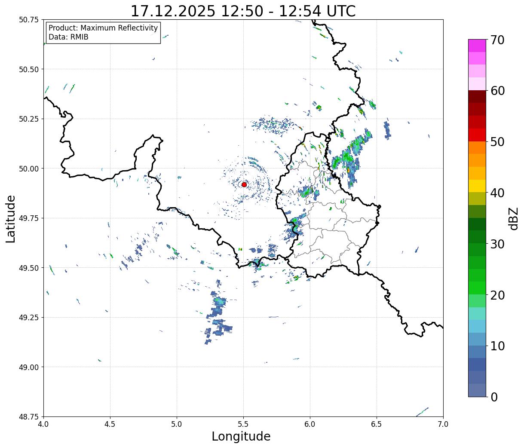Click the y-axis tick label 48.75
Viewport: 524px width, 447px height.
pyautogui.click(x=28, y=416)
